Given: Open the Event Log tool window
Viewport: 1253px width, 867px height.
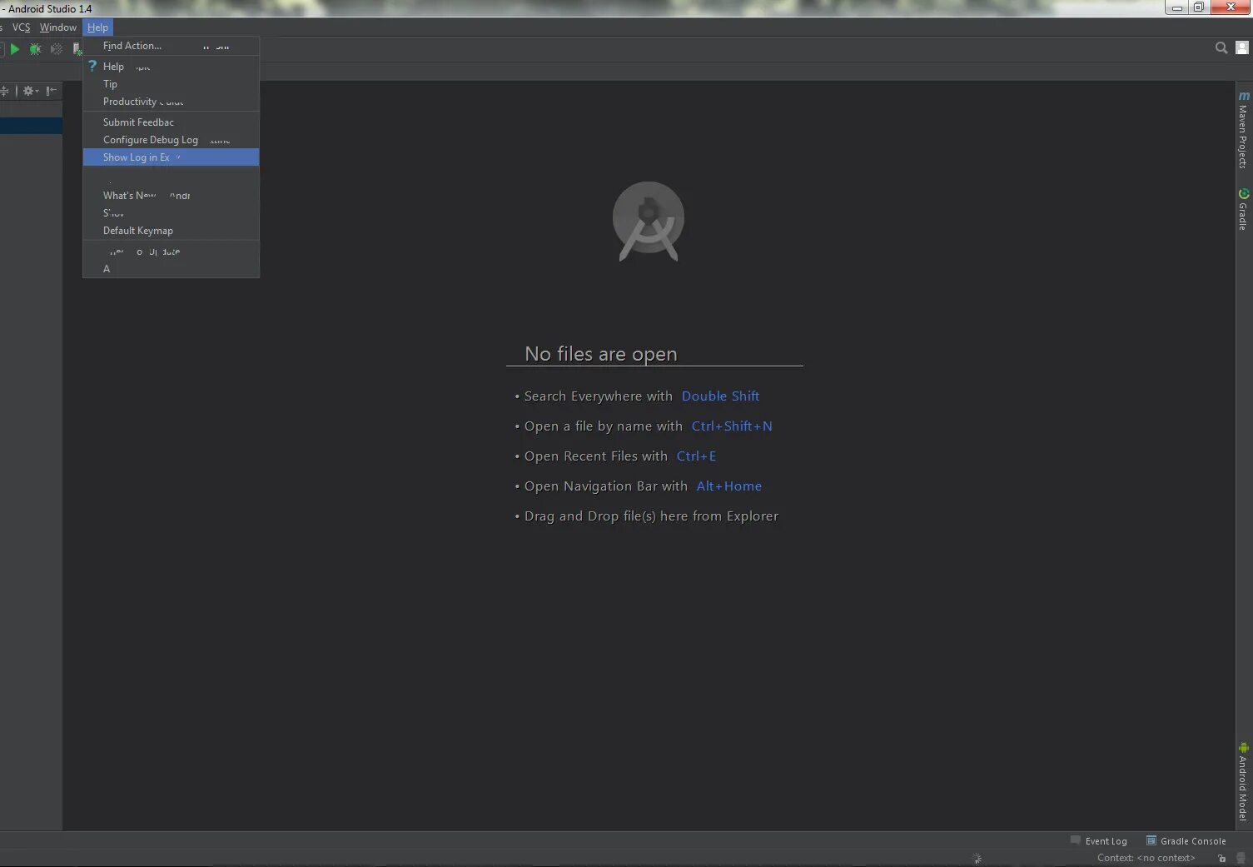Looking at the screenshot, I should click(1098, 841).
